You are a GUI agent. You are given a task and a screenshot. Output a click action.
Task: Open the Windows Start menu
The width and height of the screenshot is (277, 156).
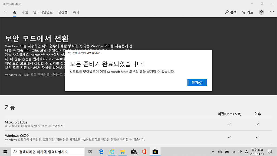[5, 151]
